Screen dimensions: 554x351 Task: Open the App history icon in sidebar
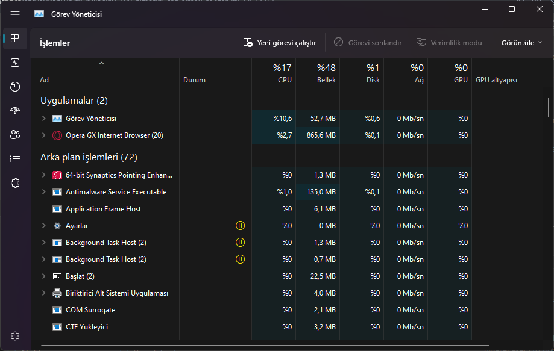pos(15,87)
